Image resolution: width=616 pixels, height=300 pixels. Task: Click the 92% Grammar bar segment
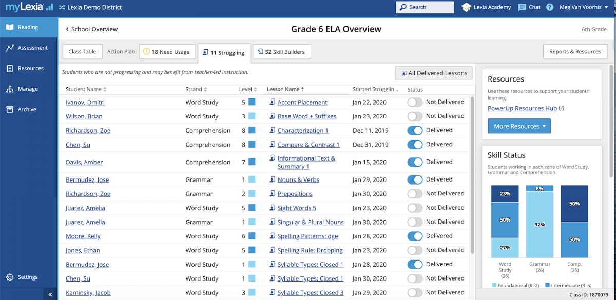[540, 224]
